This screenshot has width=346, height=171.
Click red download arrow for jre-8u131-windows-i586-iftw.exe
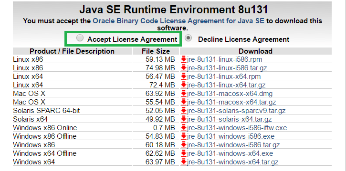[184, 128]
